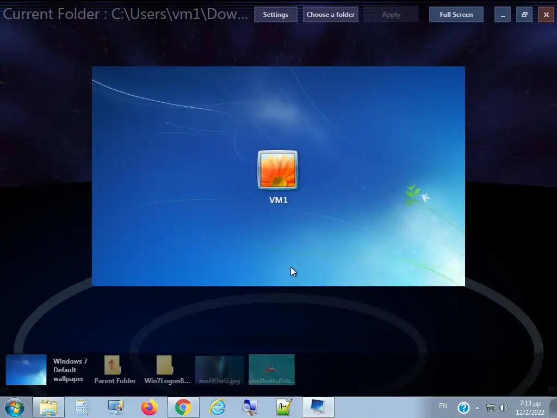This screenshot has width=557, height=418.
Task: Click the logon changer taskbar icon
Action: coord(318,407)
